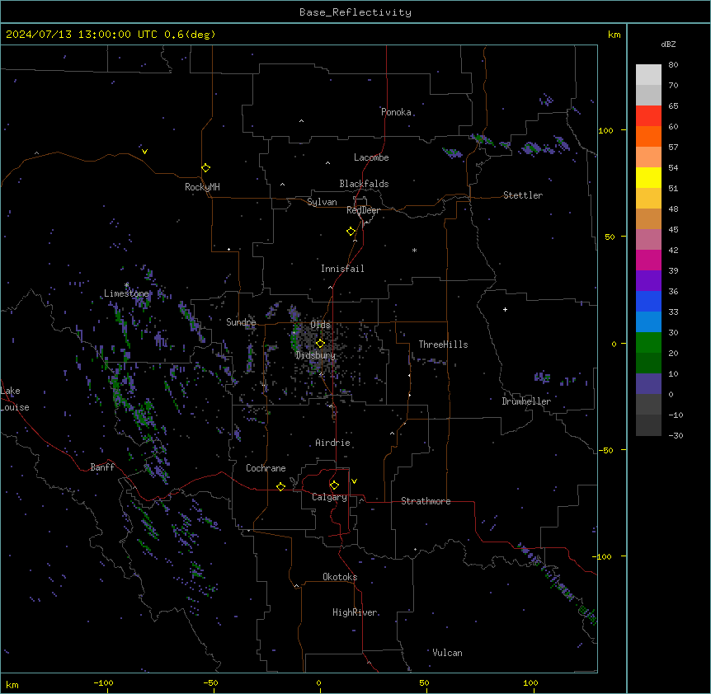
Task: Click the Blackfalds city label
Action: coord(364,184)
